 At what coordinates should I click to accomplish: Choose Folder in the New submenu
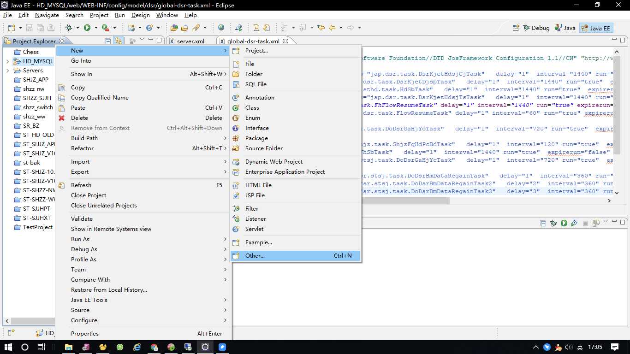[x=296, y=74]
